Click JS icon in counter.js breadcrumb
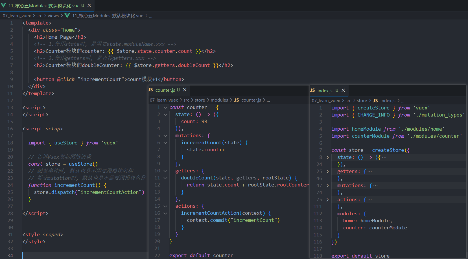Screen dimensions: 468x259 (x=237, y=100)
